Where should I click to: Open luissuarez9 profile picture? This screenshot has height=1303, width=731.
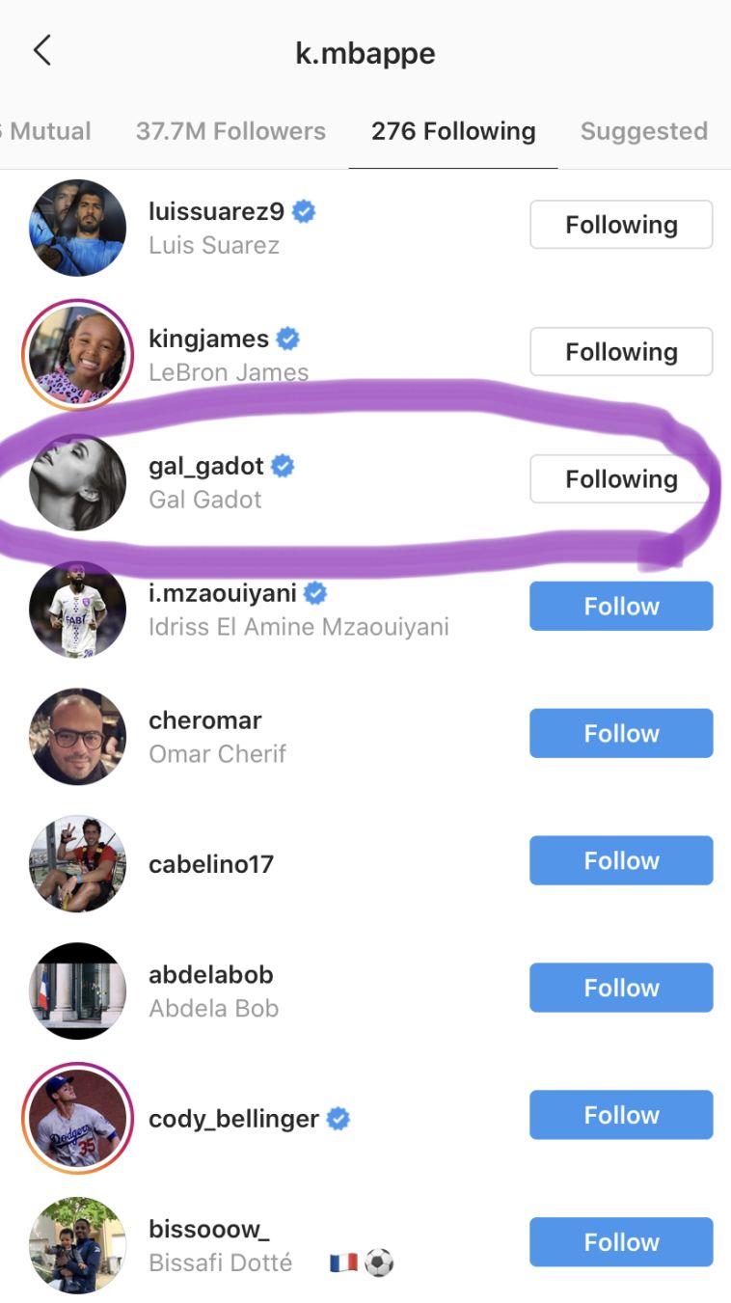click(x=77, y=228)
